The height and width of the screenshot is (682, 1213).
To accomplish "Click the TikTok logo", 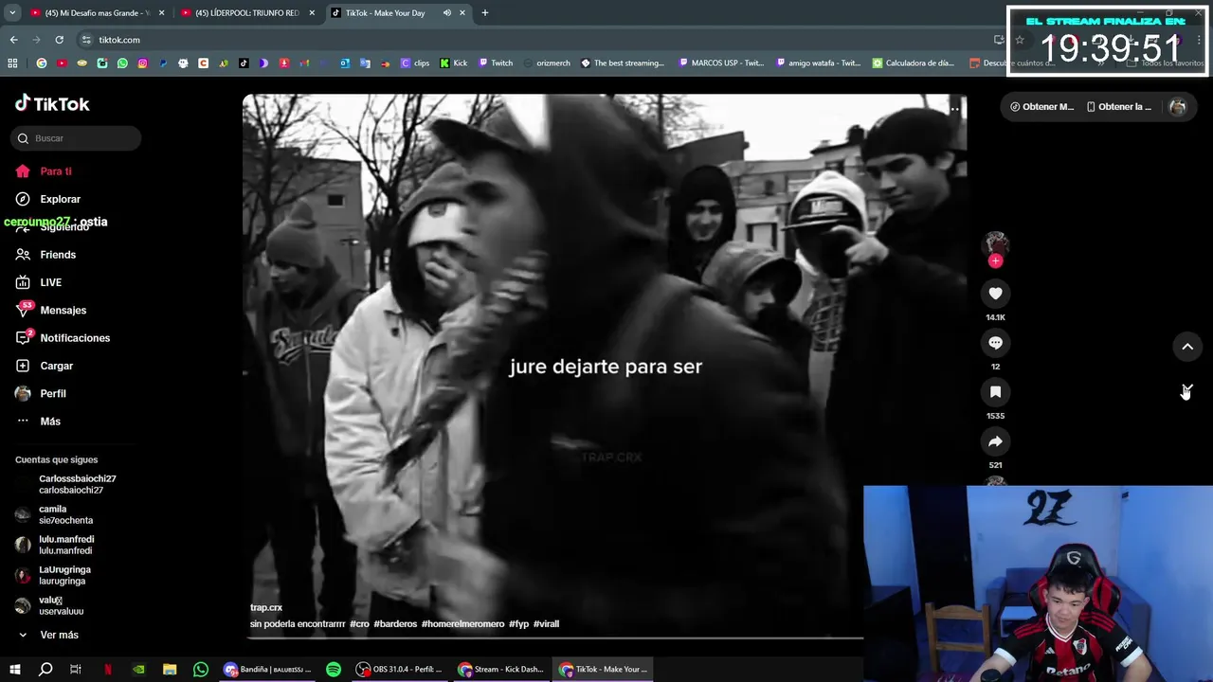I will [52, 103].
